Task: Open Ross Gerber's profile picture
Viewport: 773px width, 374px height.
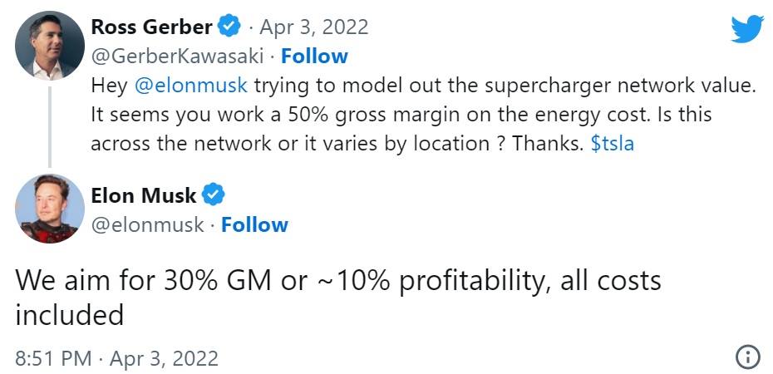Action: tap(50, 44)
